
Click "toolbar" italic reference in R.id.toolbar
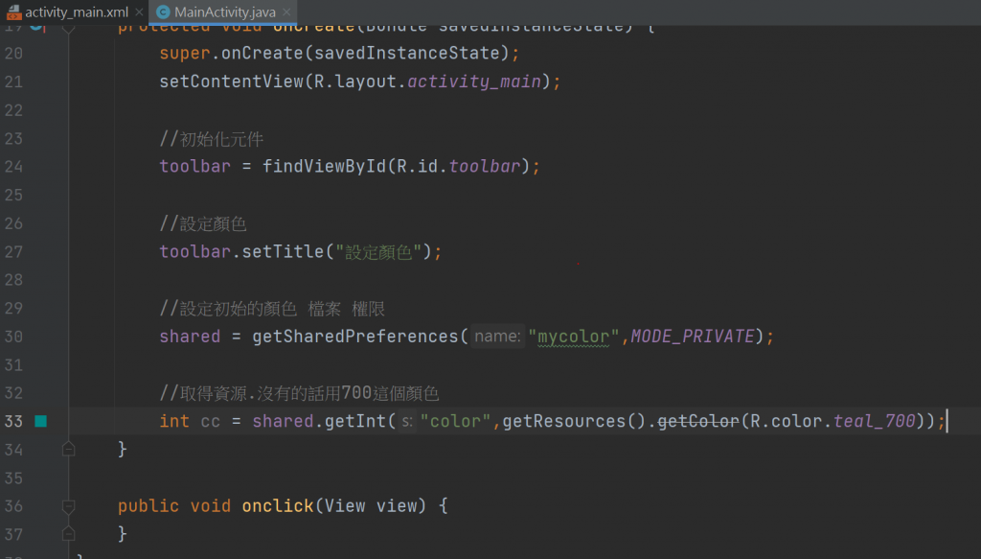(485, 167)
